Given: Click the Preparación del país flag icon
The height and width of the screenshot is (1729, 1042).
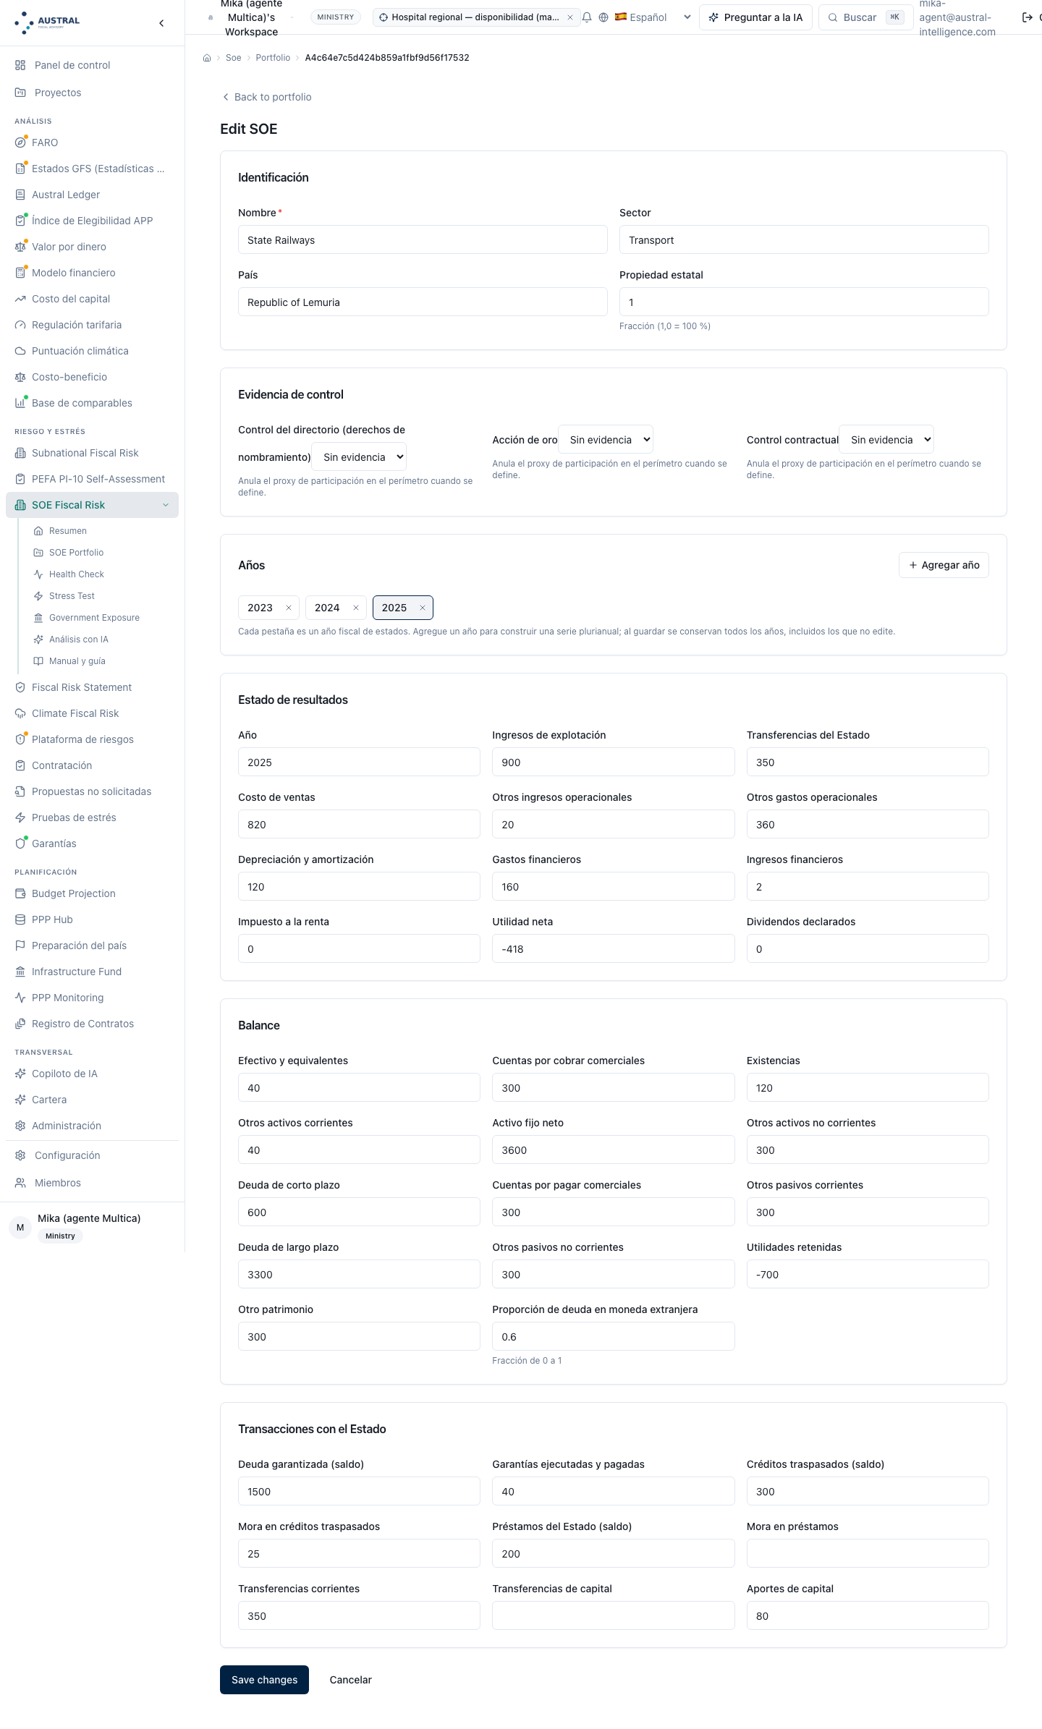Looking at the screenshot, I should [20, 946].
